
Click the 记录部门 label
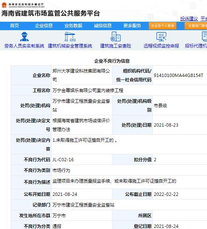(41, 205)
